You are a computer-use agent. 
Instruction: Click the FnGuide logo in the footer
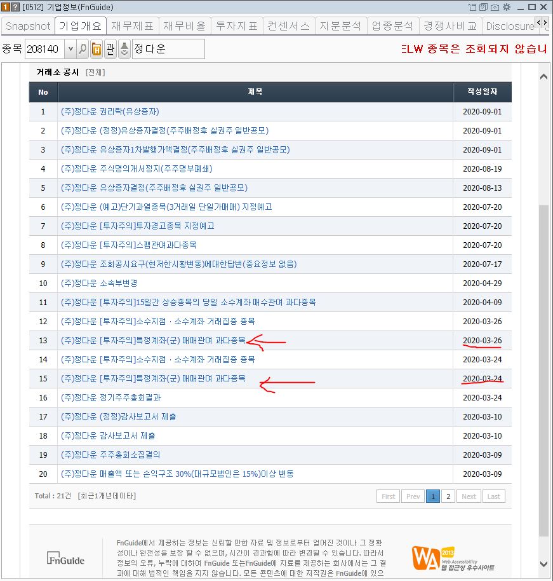coord(65,558)
